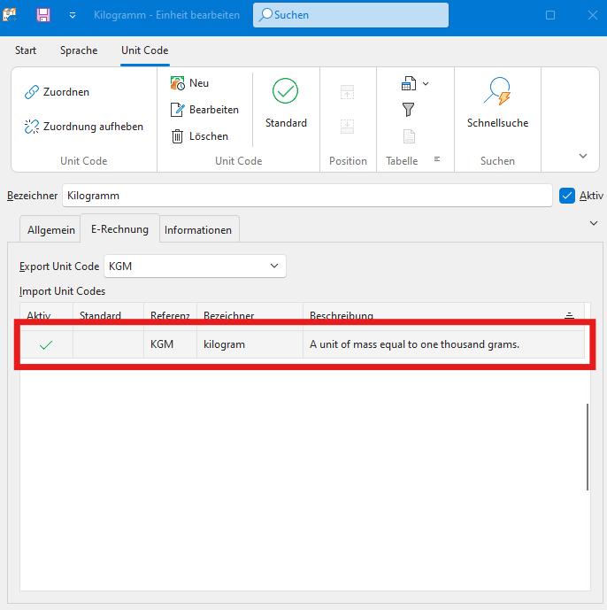Click into the Bezeichner text field
Image resolution: width=607 pixels, height=610 pixels.
click(x=306, y=196)
